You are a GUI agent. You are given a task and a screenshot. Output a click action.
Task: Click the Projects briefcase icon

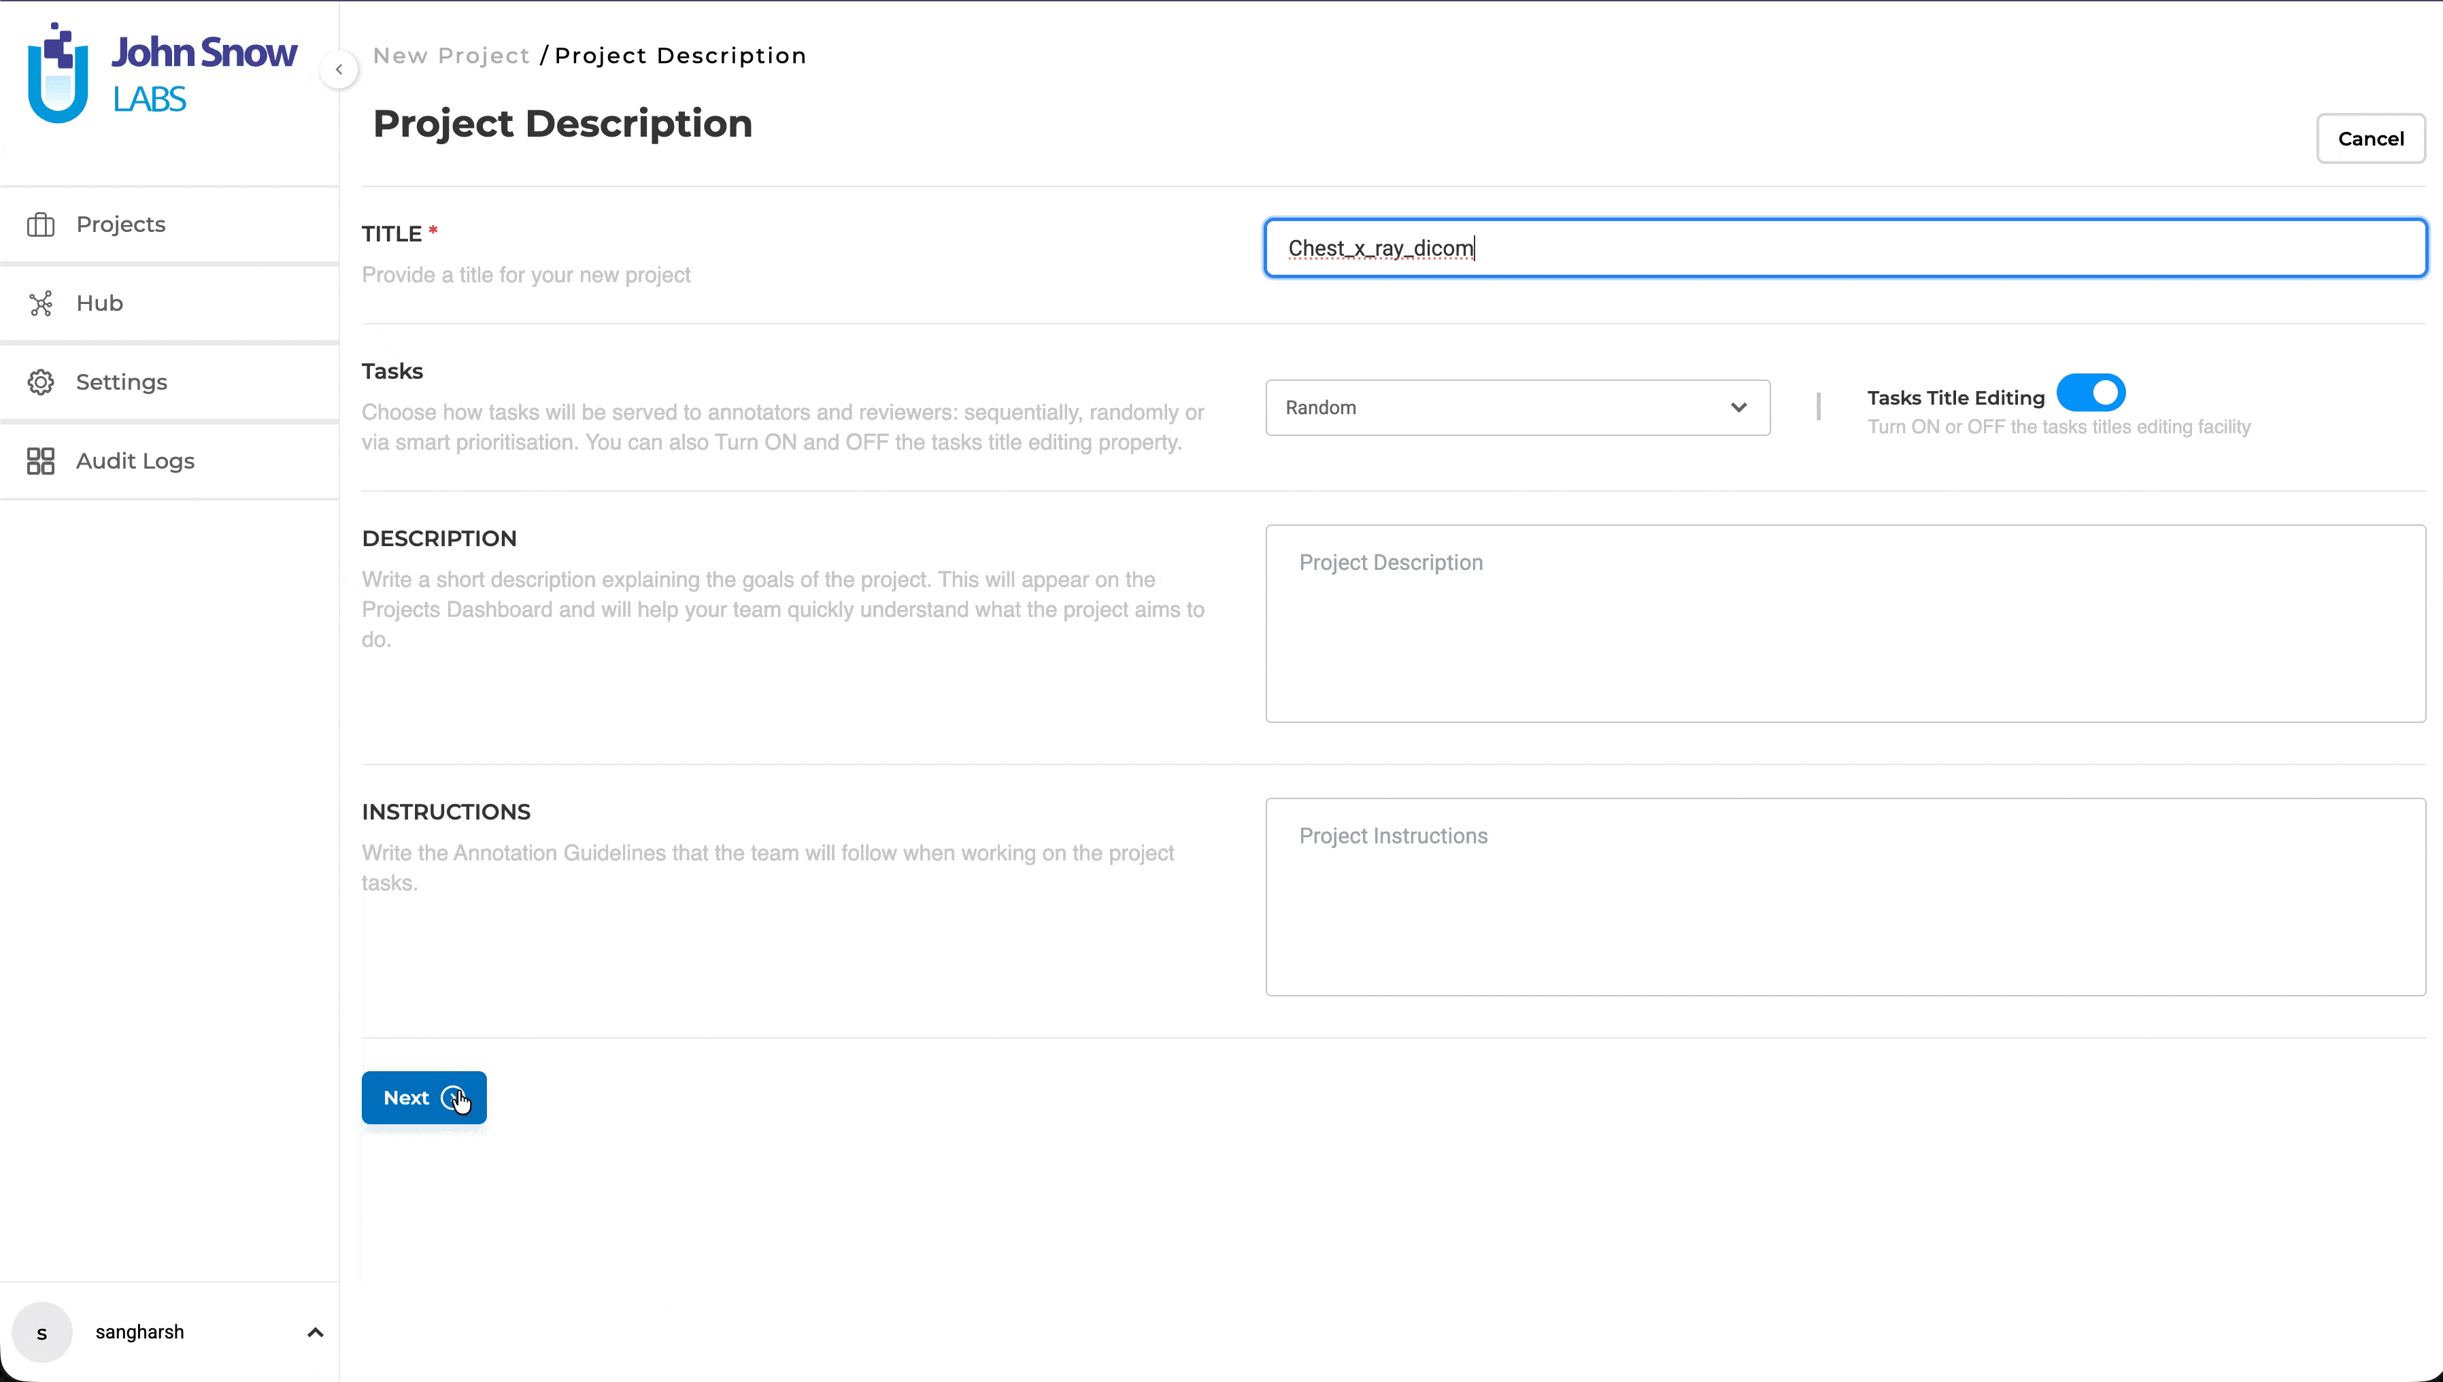(41, 224)
